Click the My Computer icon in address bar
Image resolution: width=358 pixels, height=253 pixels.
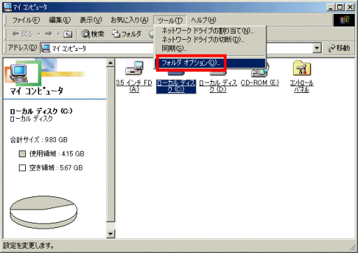coord(45,48)
